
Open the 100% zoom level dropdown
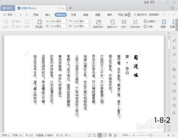[x=126, y=135]
